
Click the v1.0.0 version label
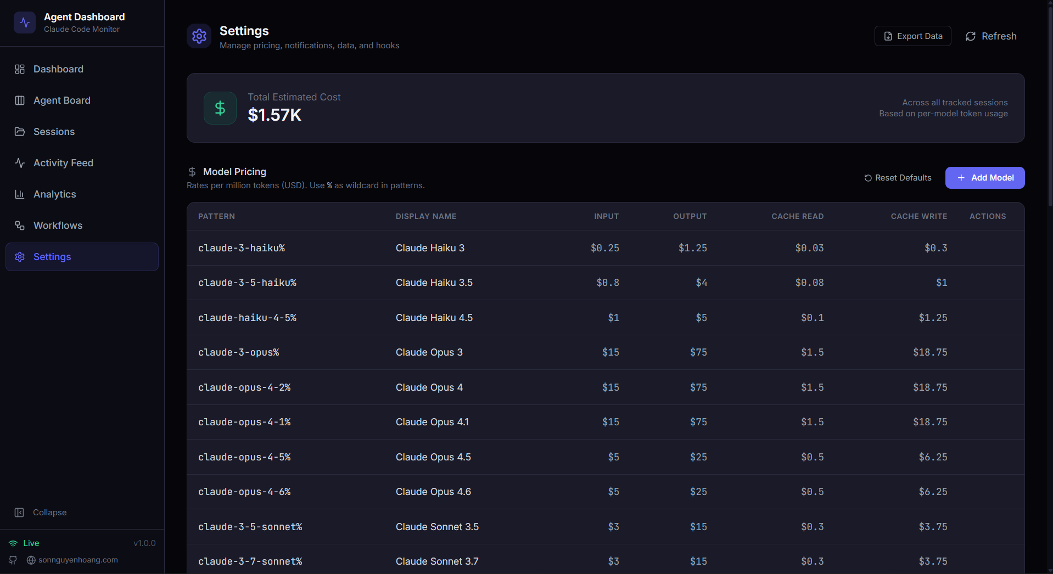[144, 543]
